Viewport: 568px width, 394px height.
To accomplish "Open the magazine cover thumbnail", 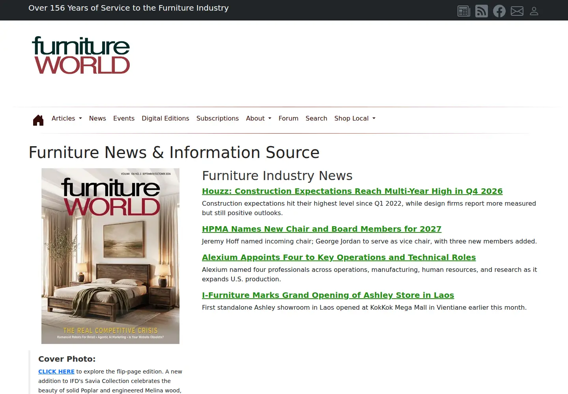I will [x=110, y=256].
